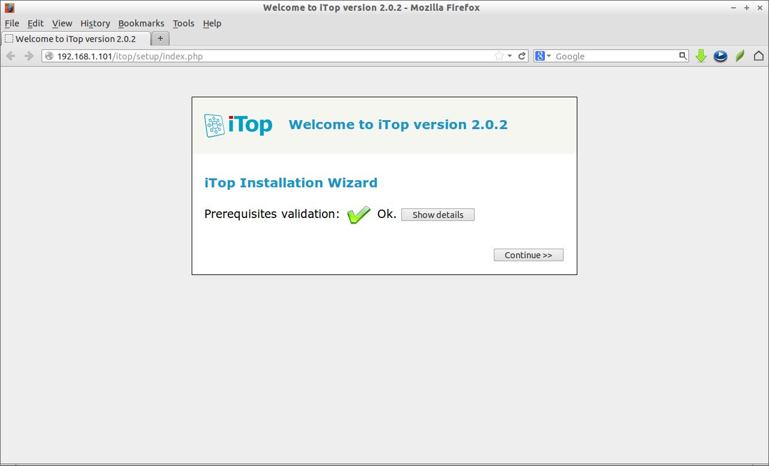Click the browser Forward arrow
The image size is (769, 466).
click(x=28, y=56)
